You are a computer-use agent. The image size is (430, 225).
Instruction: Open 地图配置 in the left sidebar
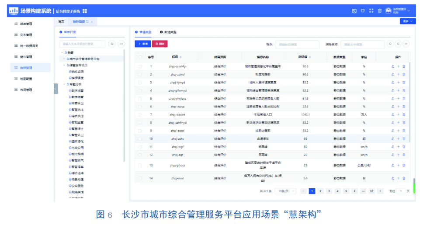point(26,79)
